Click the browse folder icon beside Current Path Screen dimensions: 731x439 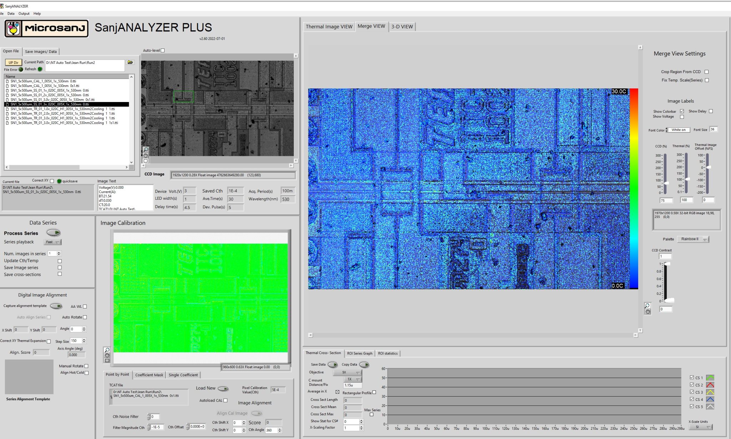click(130, 62)
